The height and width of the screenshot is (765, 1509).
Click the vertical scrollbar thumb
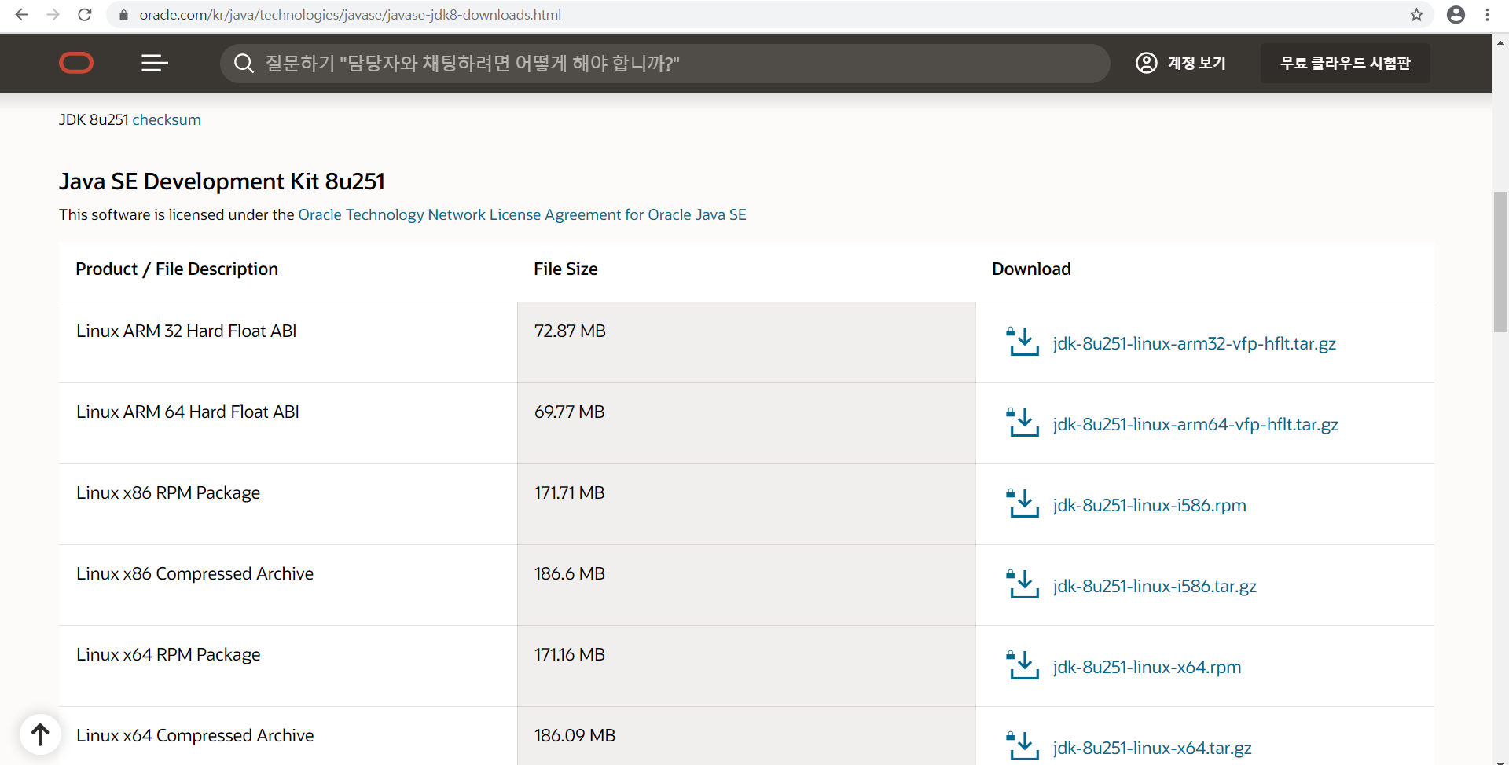coord(1500,262)
